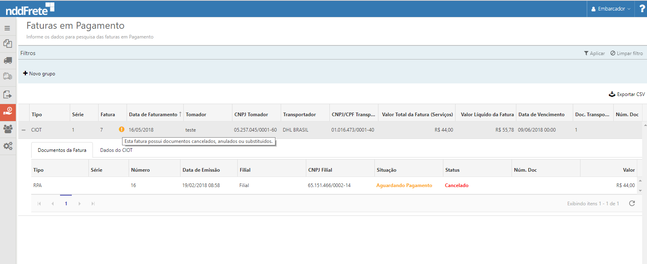
Task: Open the payment hand icon in sidebar
Action: click(x=8, y=111)
